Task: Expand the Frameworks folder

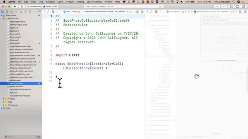Action: [4, 105]
